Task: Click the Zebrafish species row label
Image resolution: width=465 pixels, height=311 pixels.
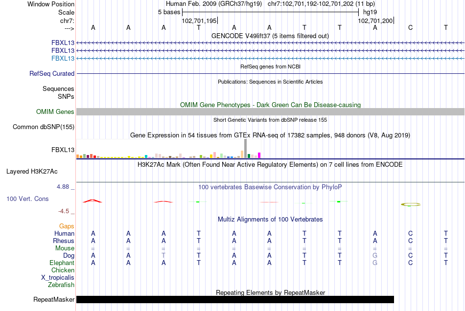Action: 61,285
